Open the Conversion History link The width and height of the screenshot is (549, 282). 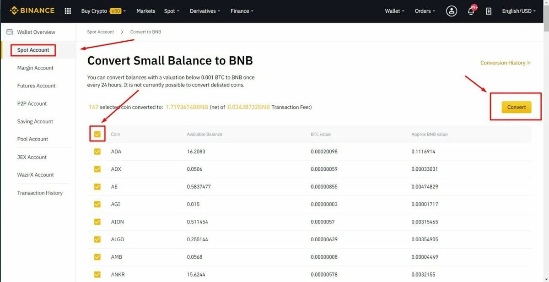click(505, 63)
